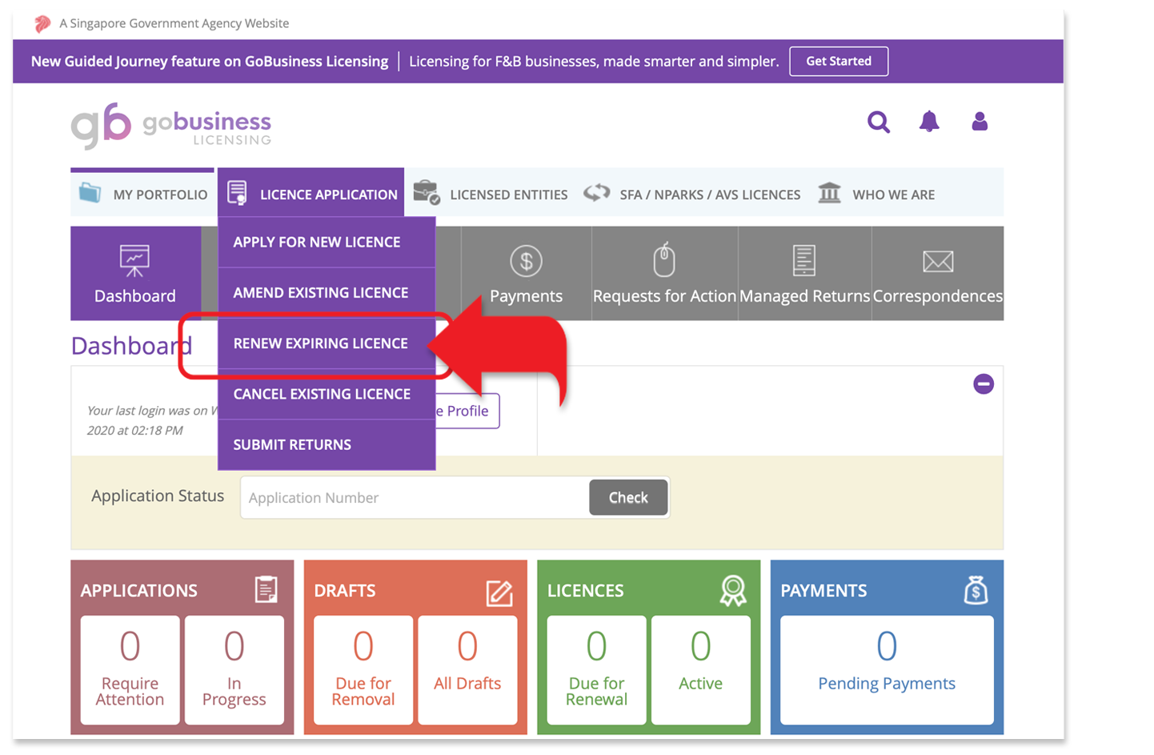The height and width of the screenshot is (755, 1154).
Task: Click the Who We Are building icon
Action: [x=830, y=193]
